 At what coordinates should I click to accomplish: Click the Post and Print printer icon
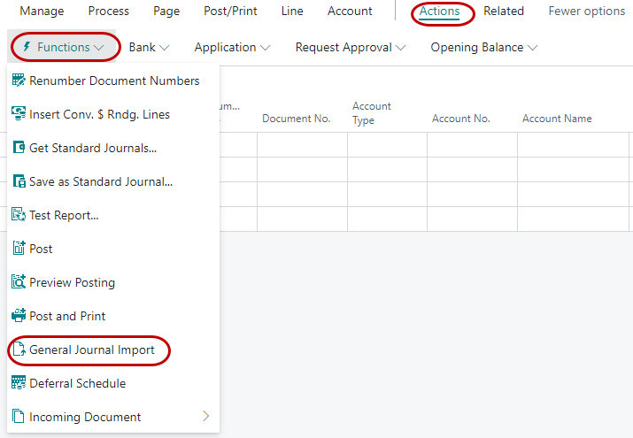pyautogui.click(x=19, y=316)
